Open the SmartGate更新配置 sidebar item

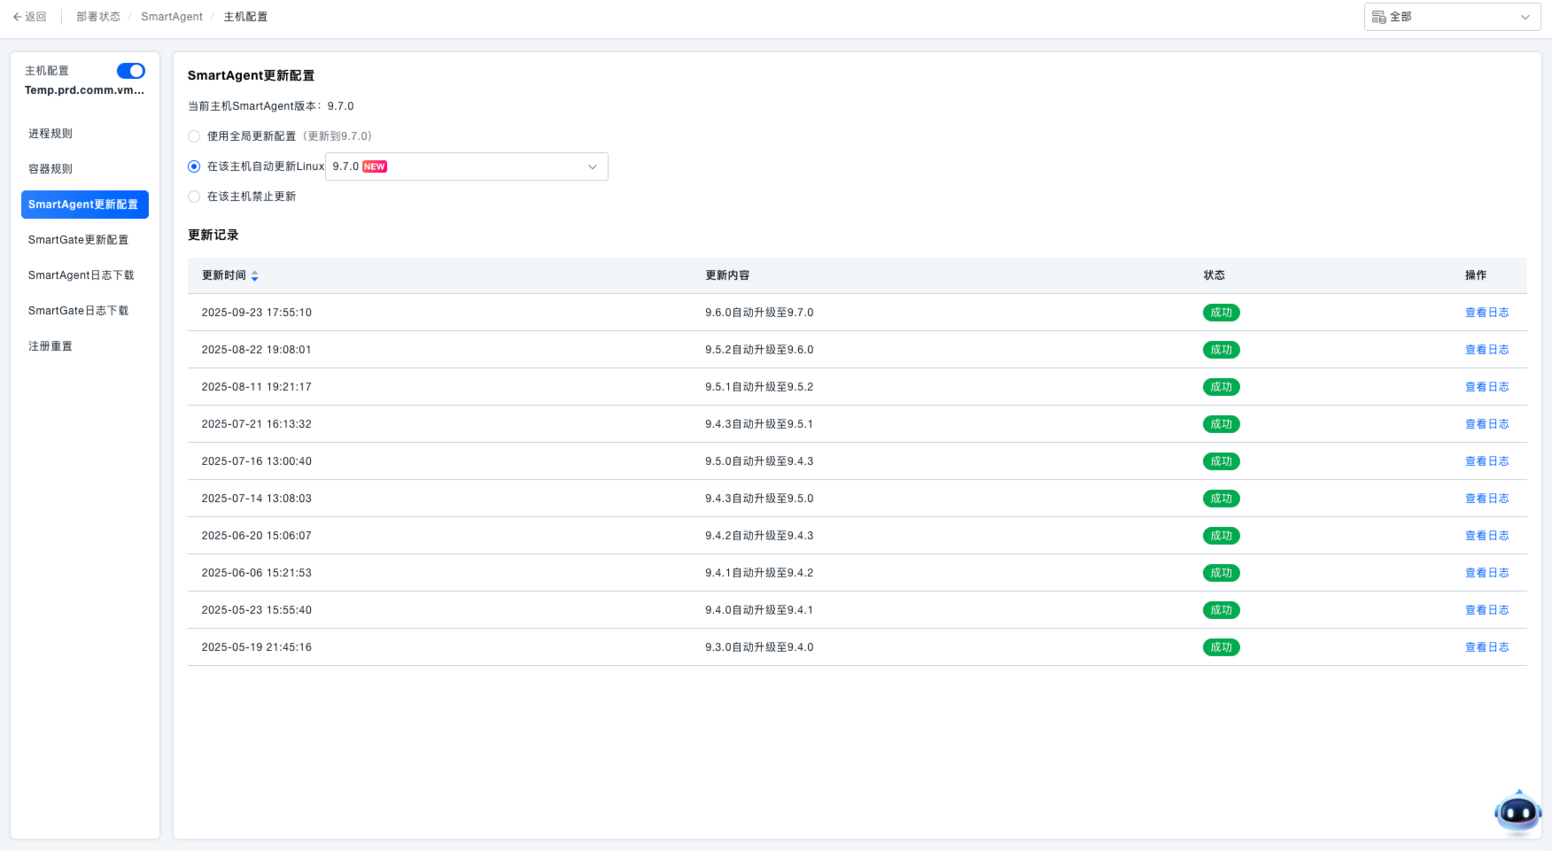78,240
